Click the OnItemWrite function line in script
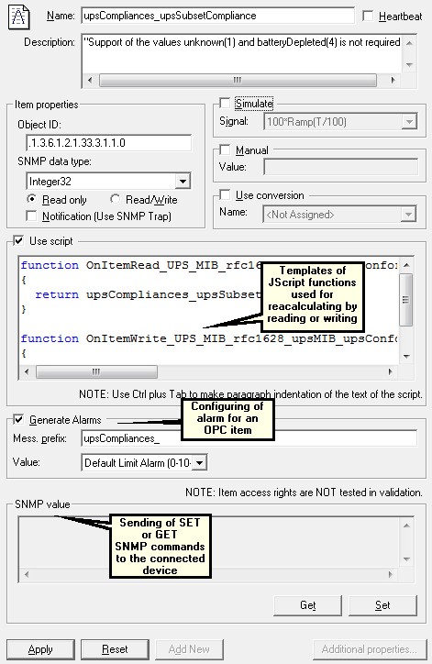Screen dimensions: 432x664 coord(209,338)
